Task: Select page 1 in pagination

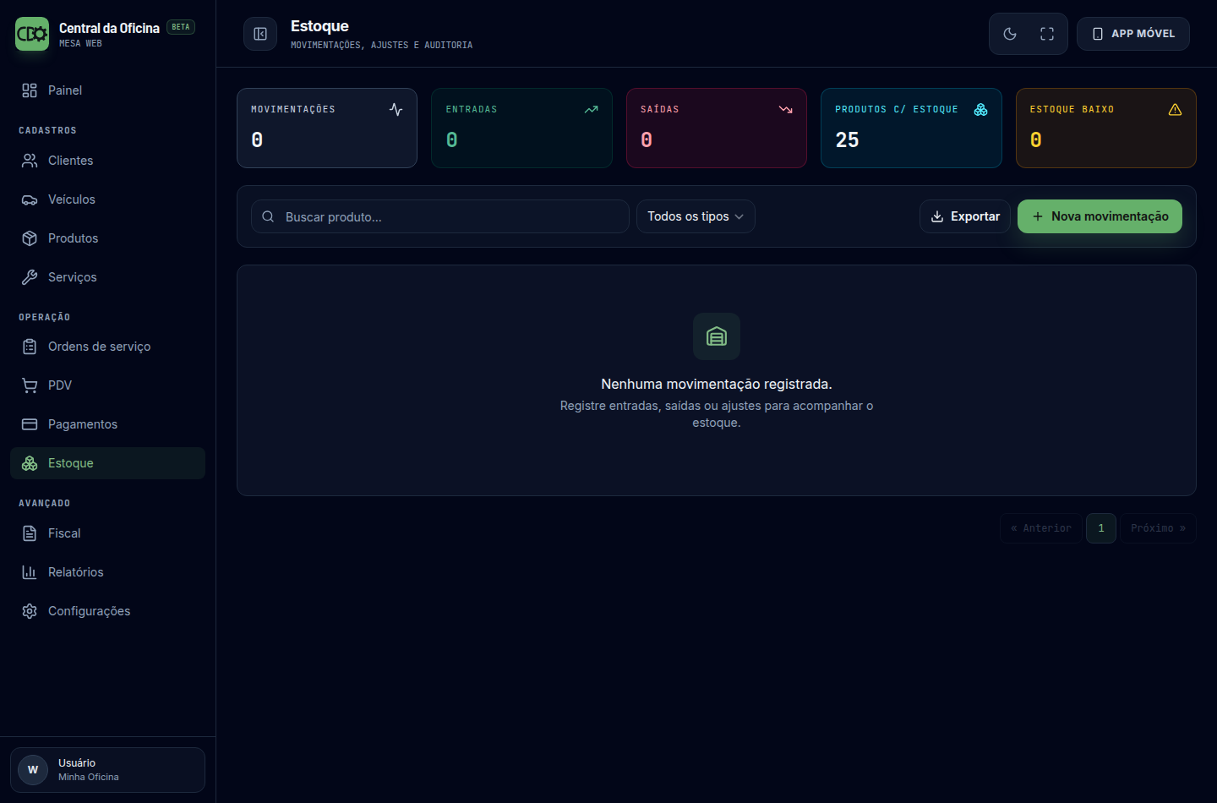Action: point(1101,528)
